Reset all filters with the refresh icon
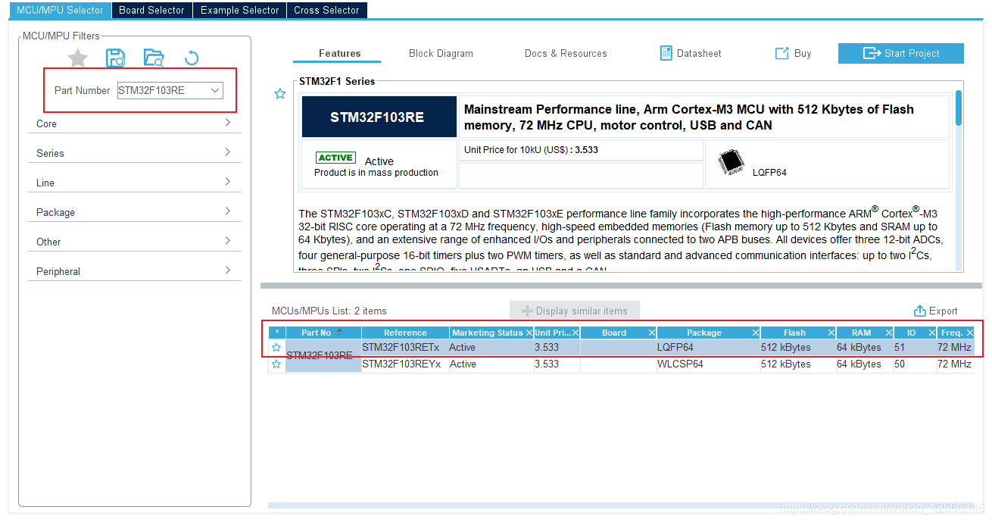The image size is (992, 522). [x=192, y=58]
